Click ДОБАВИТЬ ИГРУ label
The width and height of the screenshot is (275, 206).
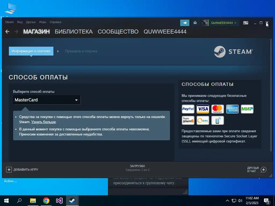(x=26, y=170)
